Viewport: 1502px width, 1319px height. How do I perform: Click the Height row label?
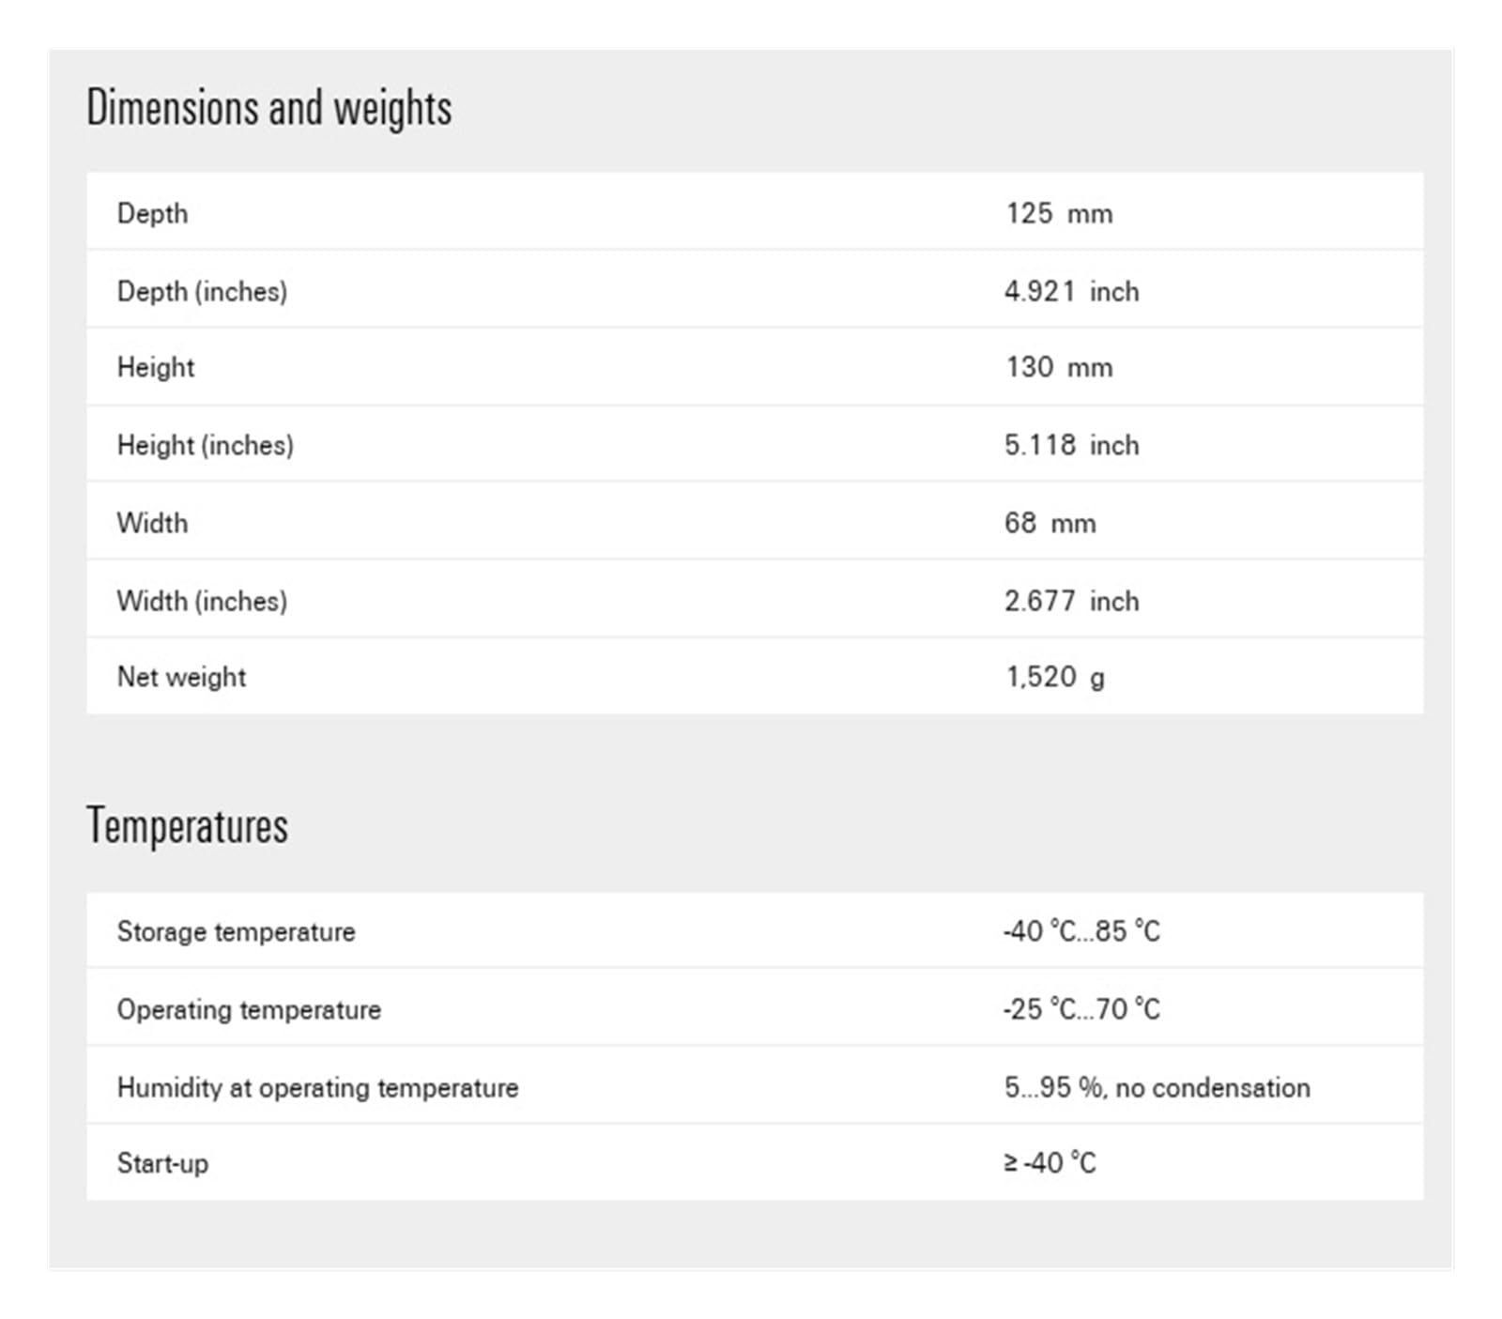[155, 367]
